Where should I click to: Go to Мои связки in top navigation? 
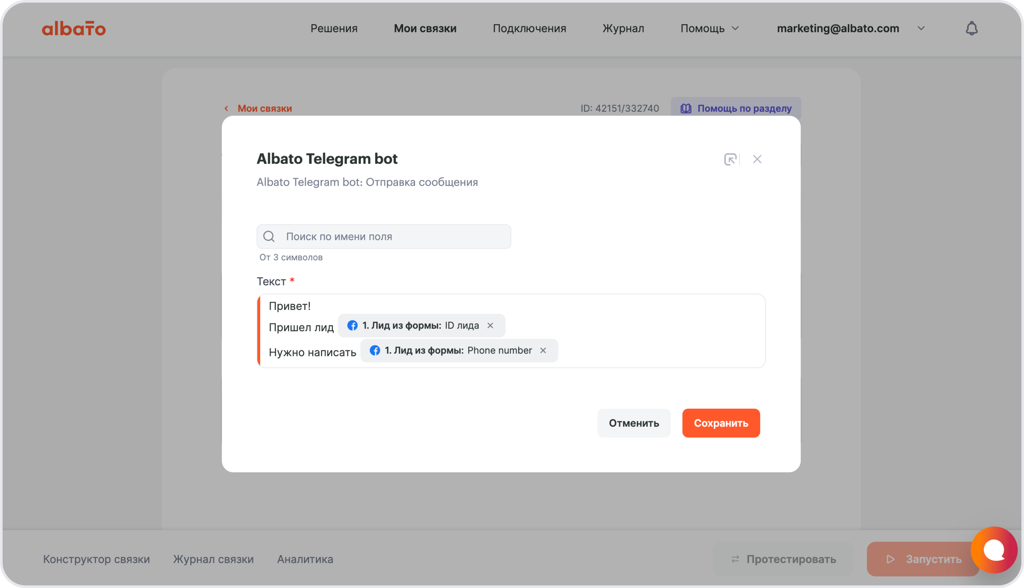point(425,28)
